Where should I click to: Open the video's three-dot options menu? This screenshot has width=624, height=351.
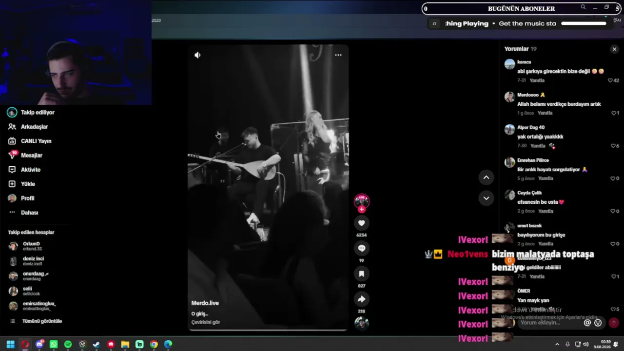pos(338,55)
